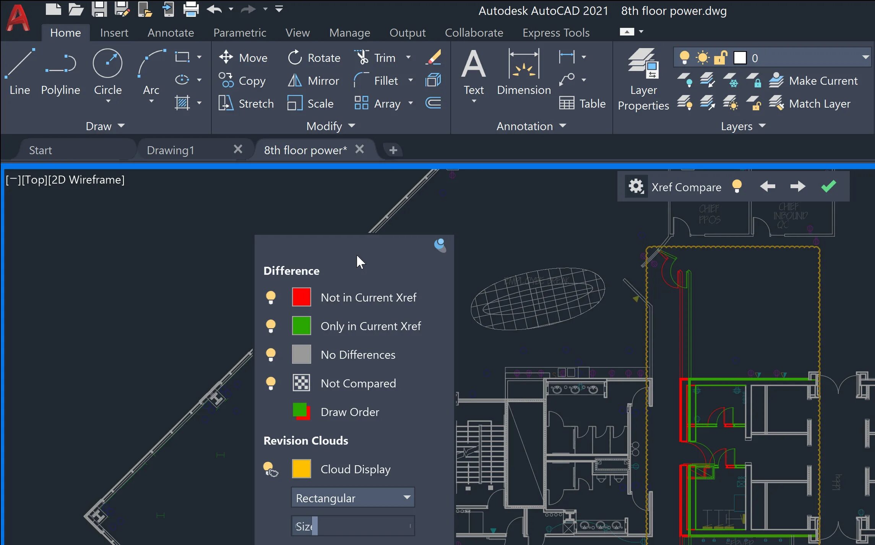This screenshot has height=545, width=875.
Task: Toggle Cloud Display revision cloud visibility
Action: point(271,469)
